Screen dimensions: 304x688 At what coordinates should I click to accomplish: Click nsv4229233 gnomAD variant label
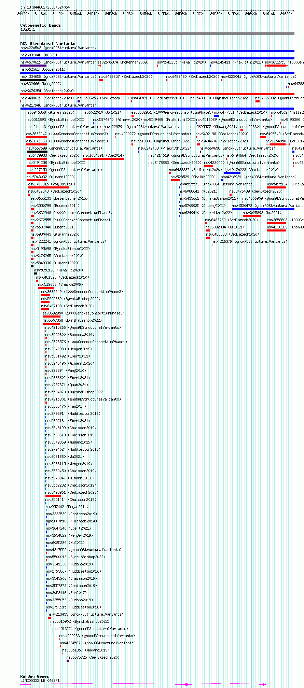(97, 636)
